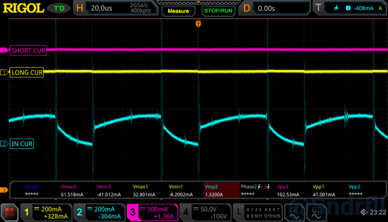
Task: Select the Vmax1 measurement 32.801mA
Action: pos(144,191)
